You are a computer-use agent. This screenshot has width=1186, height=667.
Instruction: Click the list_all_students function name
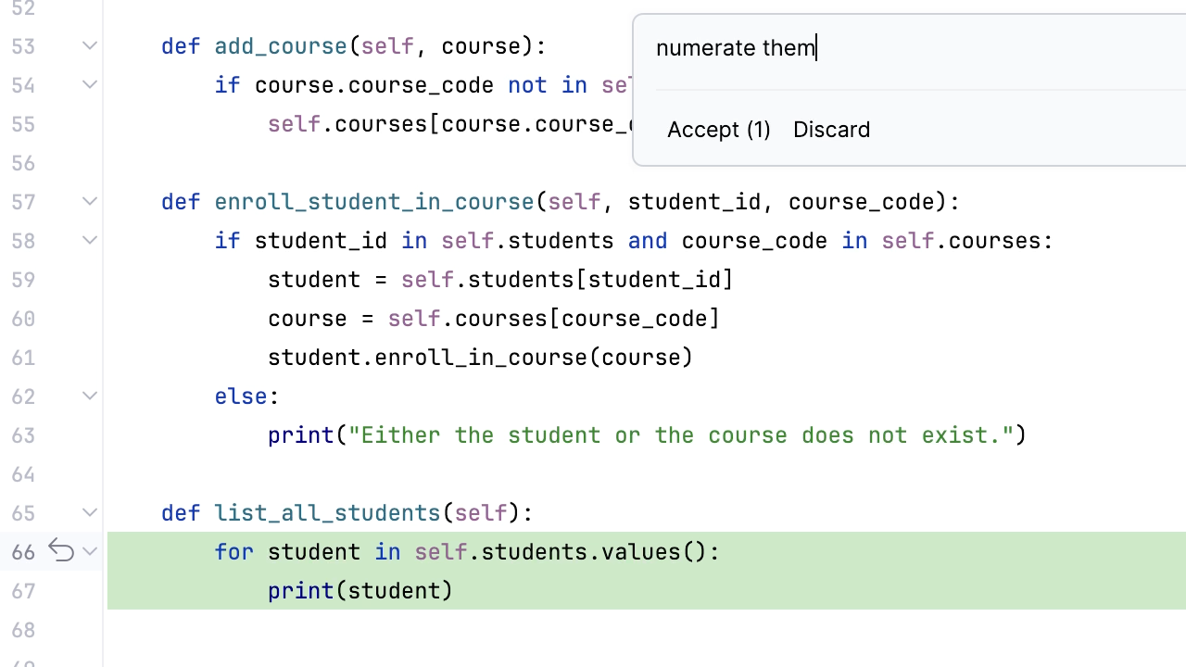tap(327, 513)
